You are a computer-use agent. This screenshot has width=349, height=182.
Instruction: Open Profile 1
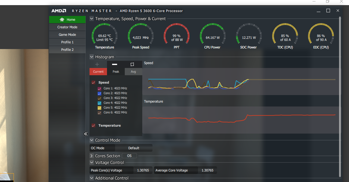tap(67, 42)
